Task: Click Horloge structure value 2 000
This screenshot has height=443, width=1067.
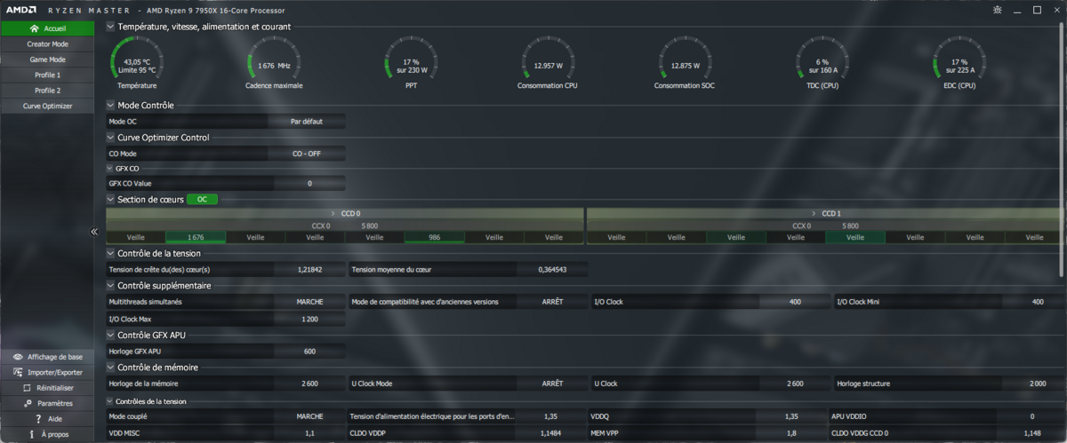Action: coord(1038,384)
